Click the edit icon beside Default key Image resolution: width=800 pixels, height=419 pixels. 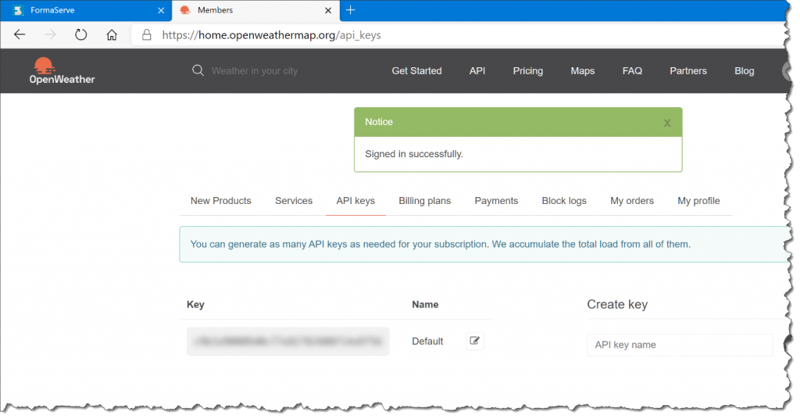pos(475,341)
